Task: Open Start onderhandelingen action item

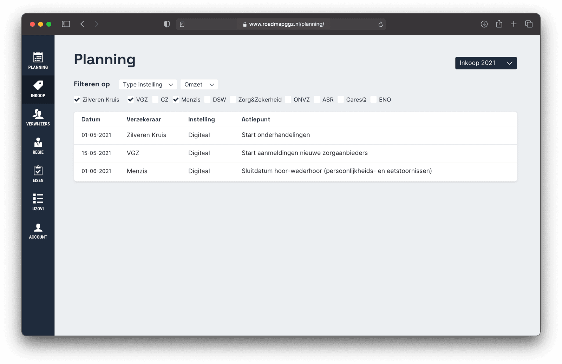Action: [276, 135]
